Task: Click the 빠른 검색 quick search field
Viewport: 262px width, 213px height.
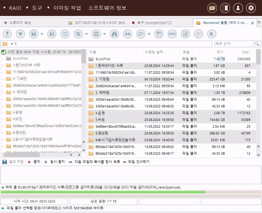Action: pos(233,44)
